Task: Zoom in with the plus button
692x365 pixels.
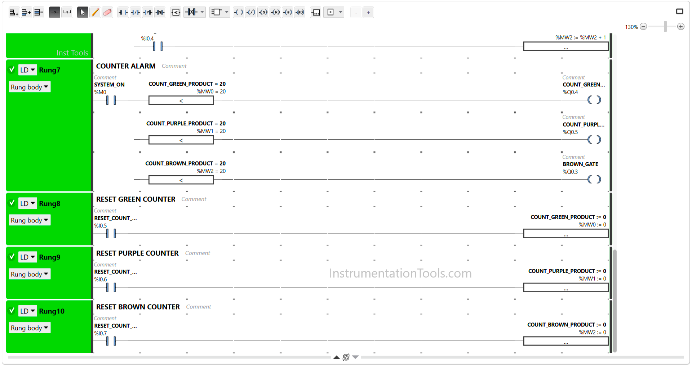Action: click(681, 27)
